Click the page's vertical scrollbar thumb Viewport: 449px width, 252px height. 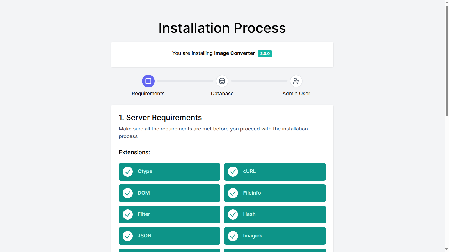[447, 60]
